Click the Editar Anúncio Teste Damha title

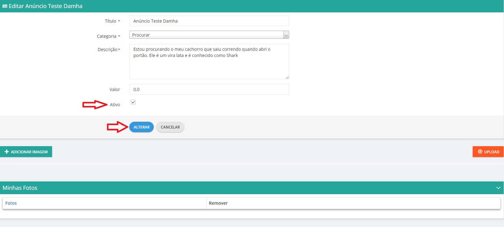46,6
